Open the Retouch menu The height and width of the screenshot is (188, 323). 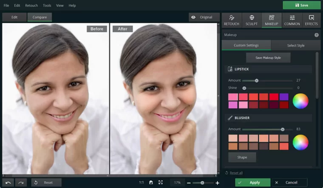coord(31,6)
